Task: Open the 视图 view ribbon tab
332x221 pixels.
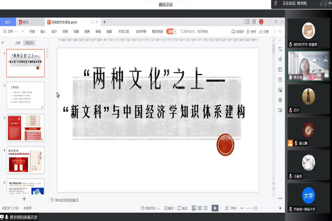Action: click(x=109, y=32)
